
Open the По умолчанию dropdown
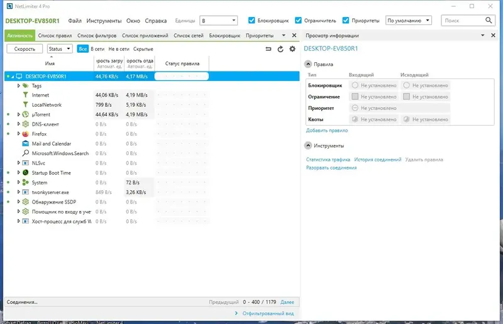pyautogui.click(x=408, y=21)
